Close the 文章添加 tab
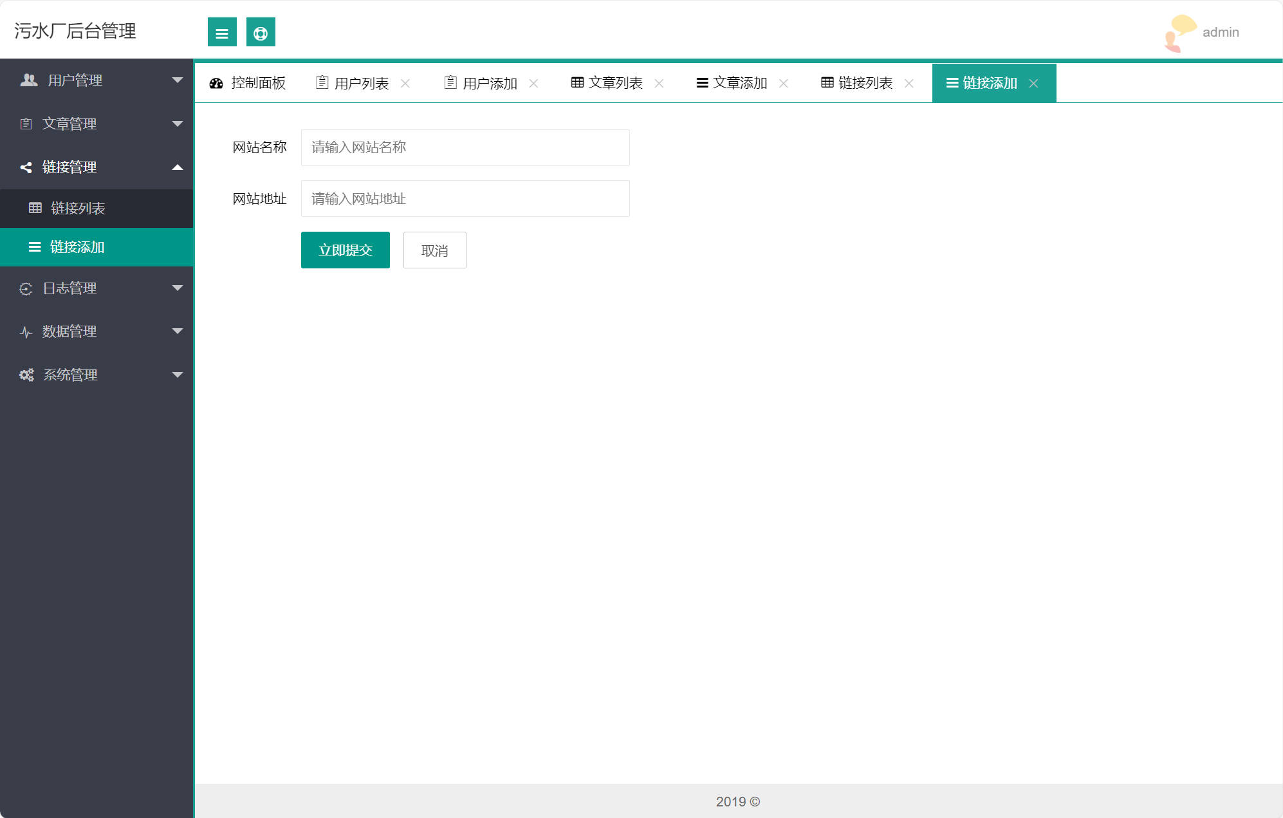1283x818 pixels. pos(784,83)
